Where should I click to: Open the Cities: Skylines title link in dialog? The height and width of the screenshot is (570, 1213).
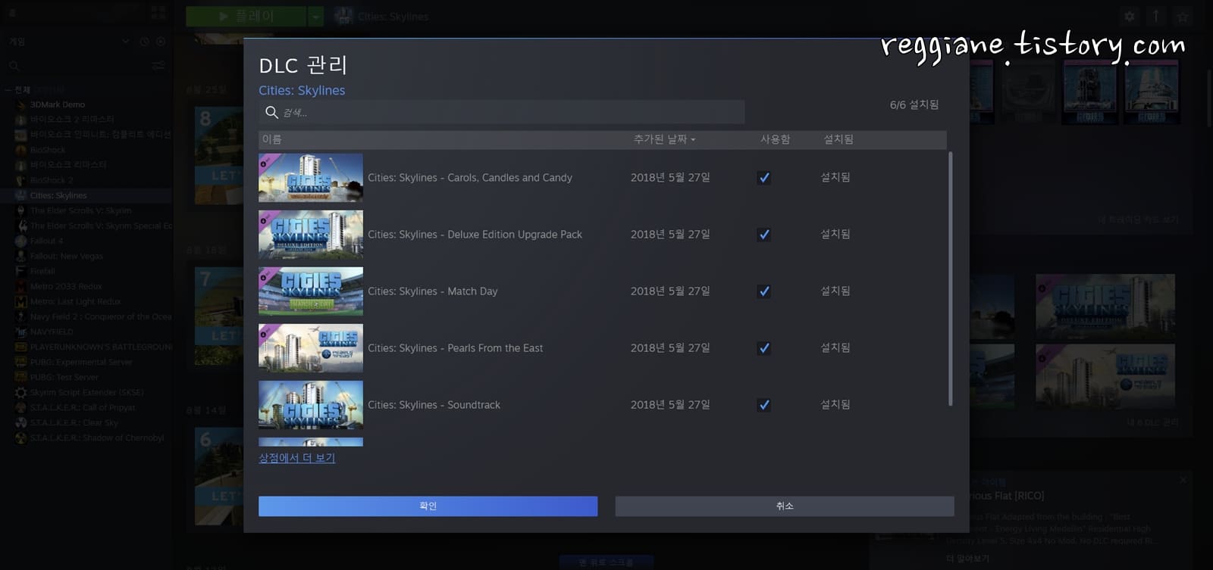pyautogui.click(x=302, y=90)
